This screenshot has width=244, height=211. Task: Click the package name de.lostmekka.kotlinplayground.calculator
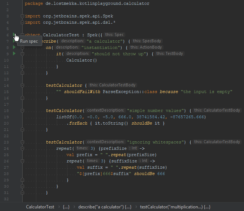pos(98,3)
